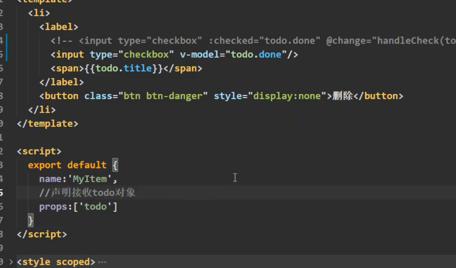Click the default keyword

[x=87, y=165]
